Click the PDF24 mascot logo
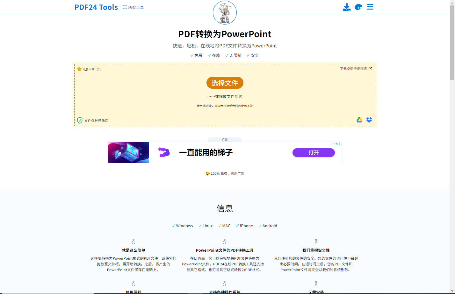The image size is (455, 294). coord(225,13)
